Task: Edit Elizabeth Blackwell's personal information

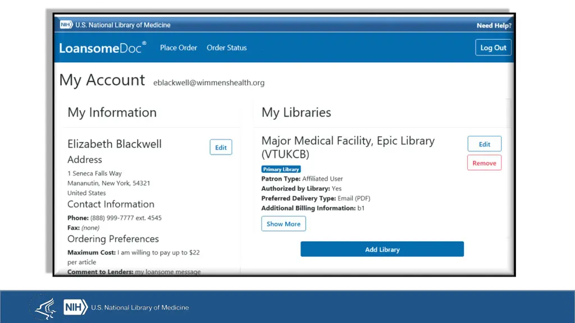Action: tap(221, 147)
